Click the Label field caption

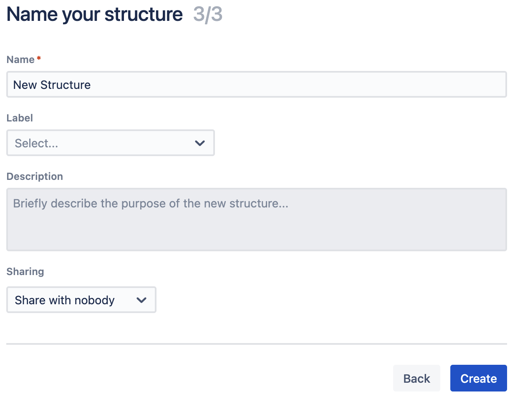[x=20, y=118]
